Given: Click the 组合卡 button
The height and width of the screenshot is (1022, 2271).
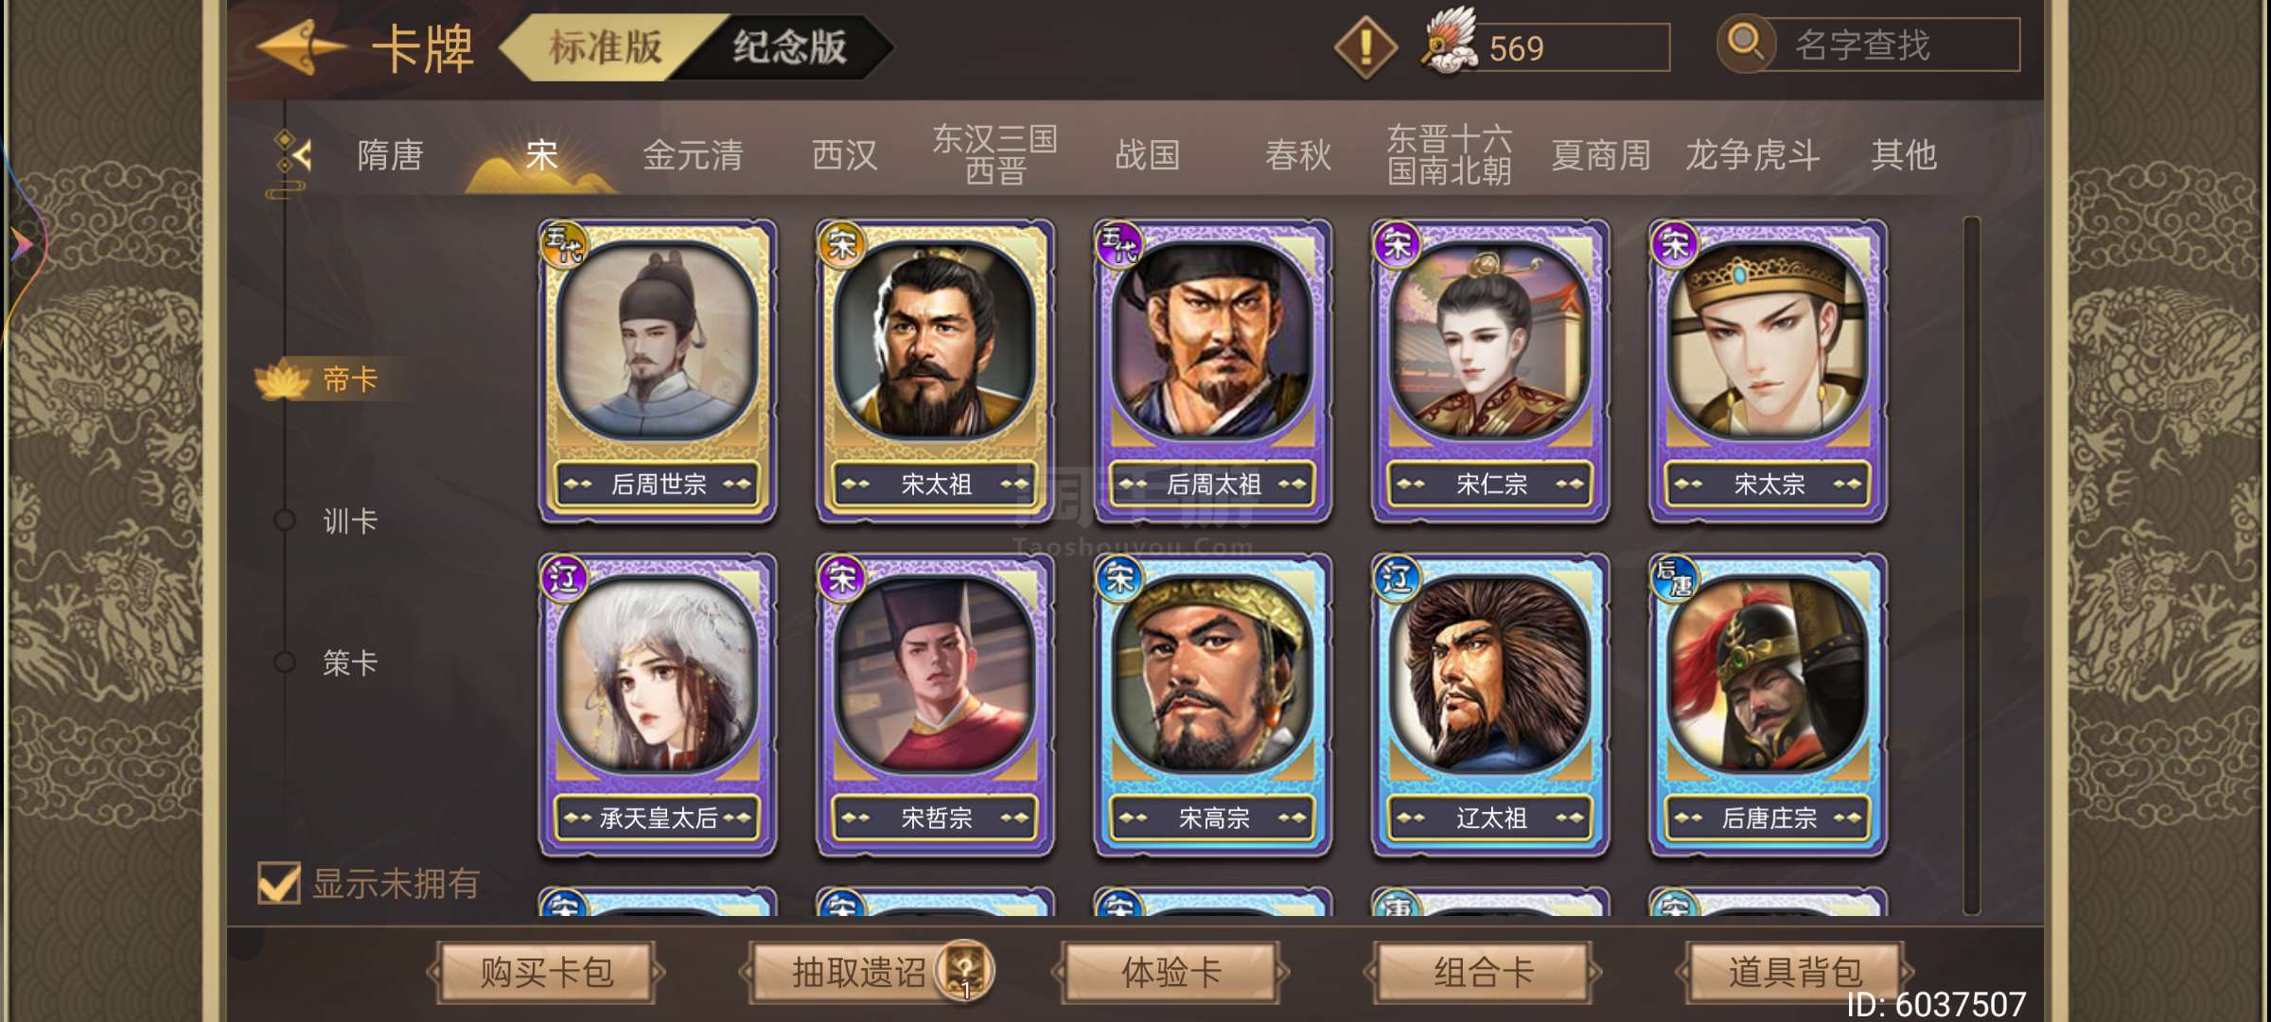Looking at the screenshot, I should pyautogui.click(x=1483, y=972).
